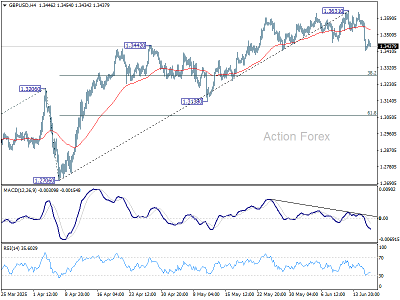
Task: Select the 1.32060 price label
Action: [30, 89]
